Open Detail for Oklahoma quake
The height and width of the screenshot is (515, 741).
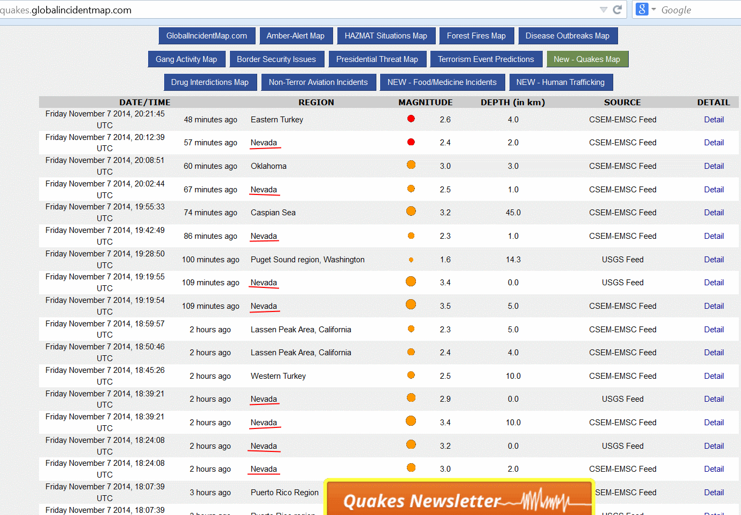pyautogui.click(x=714, y=166)
